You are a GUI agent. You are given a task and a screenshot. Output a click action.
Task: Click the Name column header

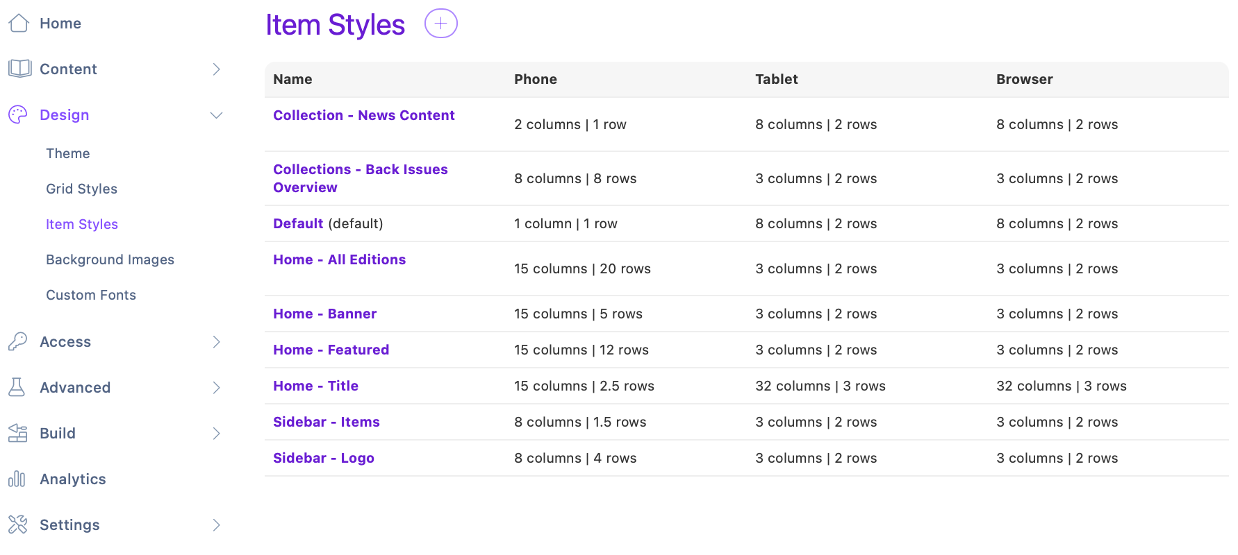292,79
